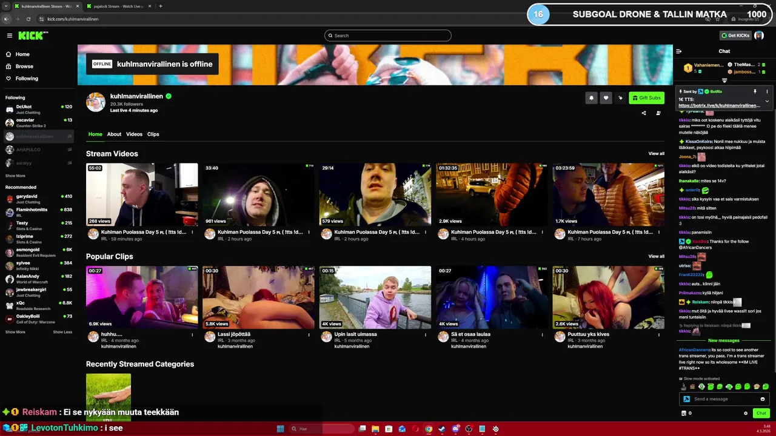This screenshot has width=776, height=436.
Task: Open the 03:23:59 stream video thumbnail
Action: (x=608, y=194)
